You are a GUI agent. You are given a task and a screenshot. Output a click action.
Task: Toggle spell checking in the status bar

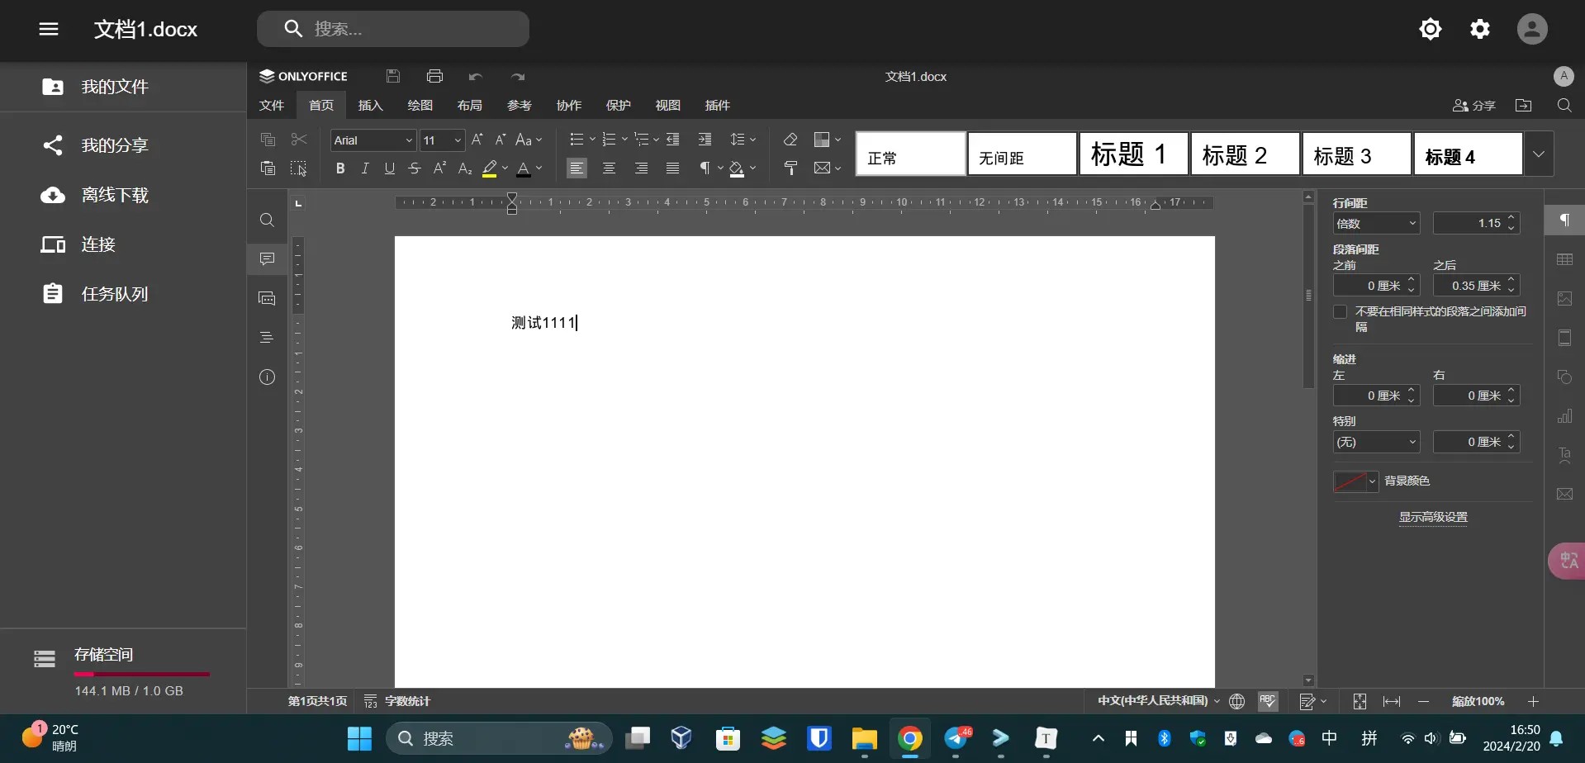1268,701
